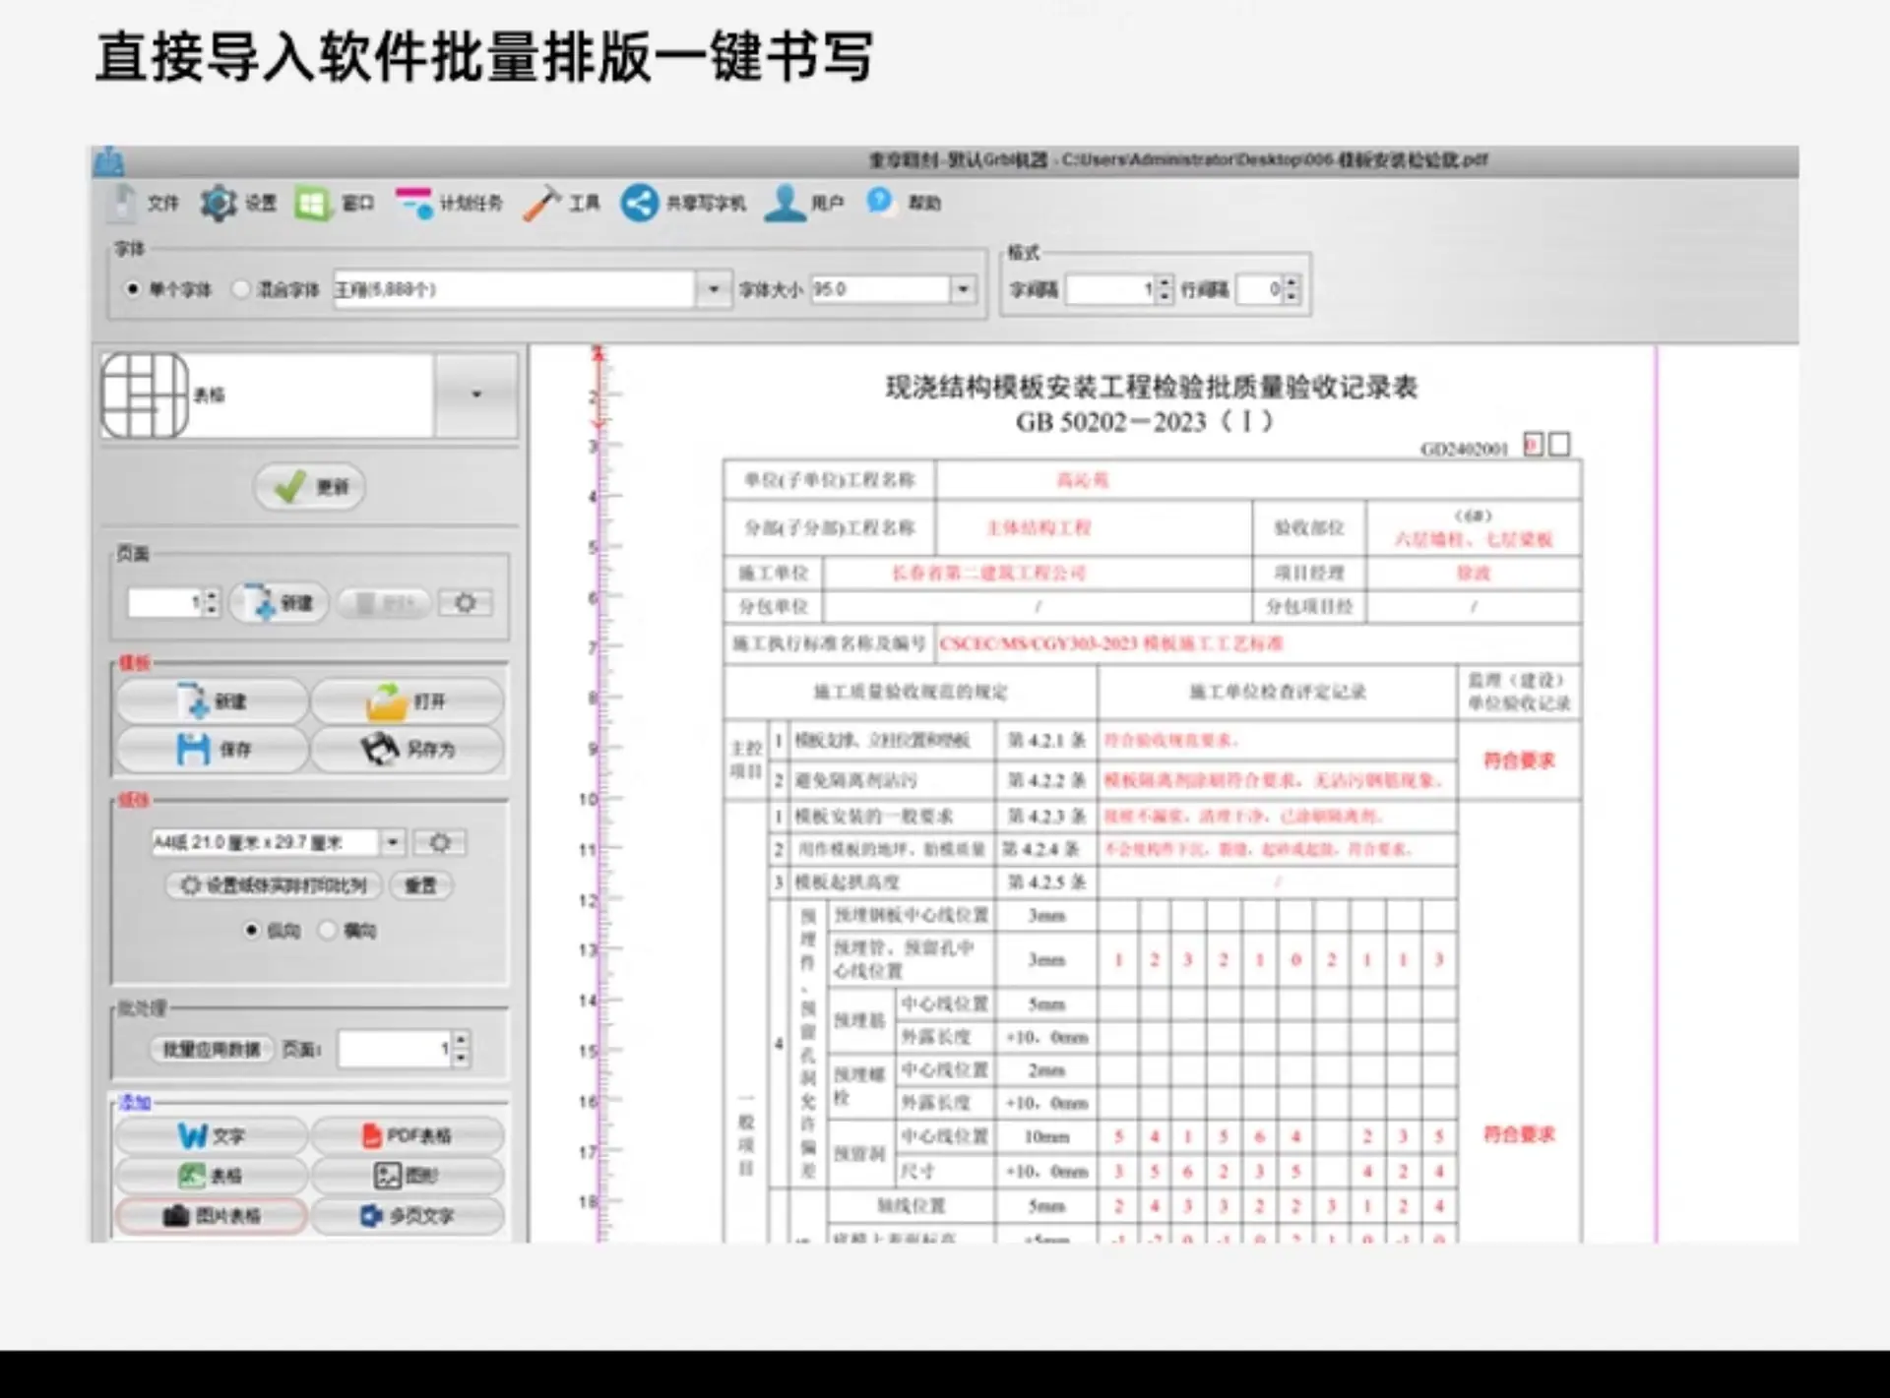This screenshot has height=1398, width=1890.
Task: Click 符合要求 in the 主控项目 row
Action: point(1519,760)
